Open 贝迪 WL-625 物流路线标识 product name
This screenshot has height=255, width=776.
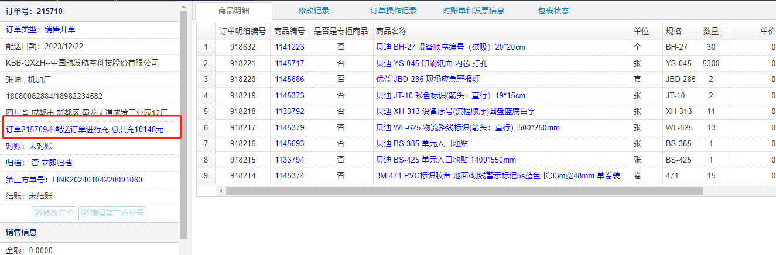467,127
